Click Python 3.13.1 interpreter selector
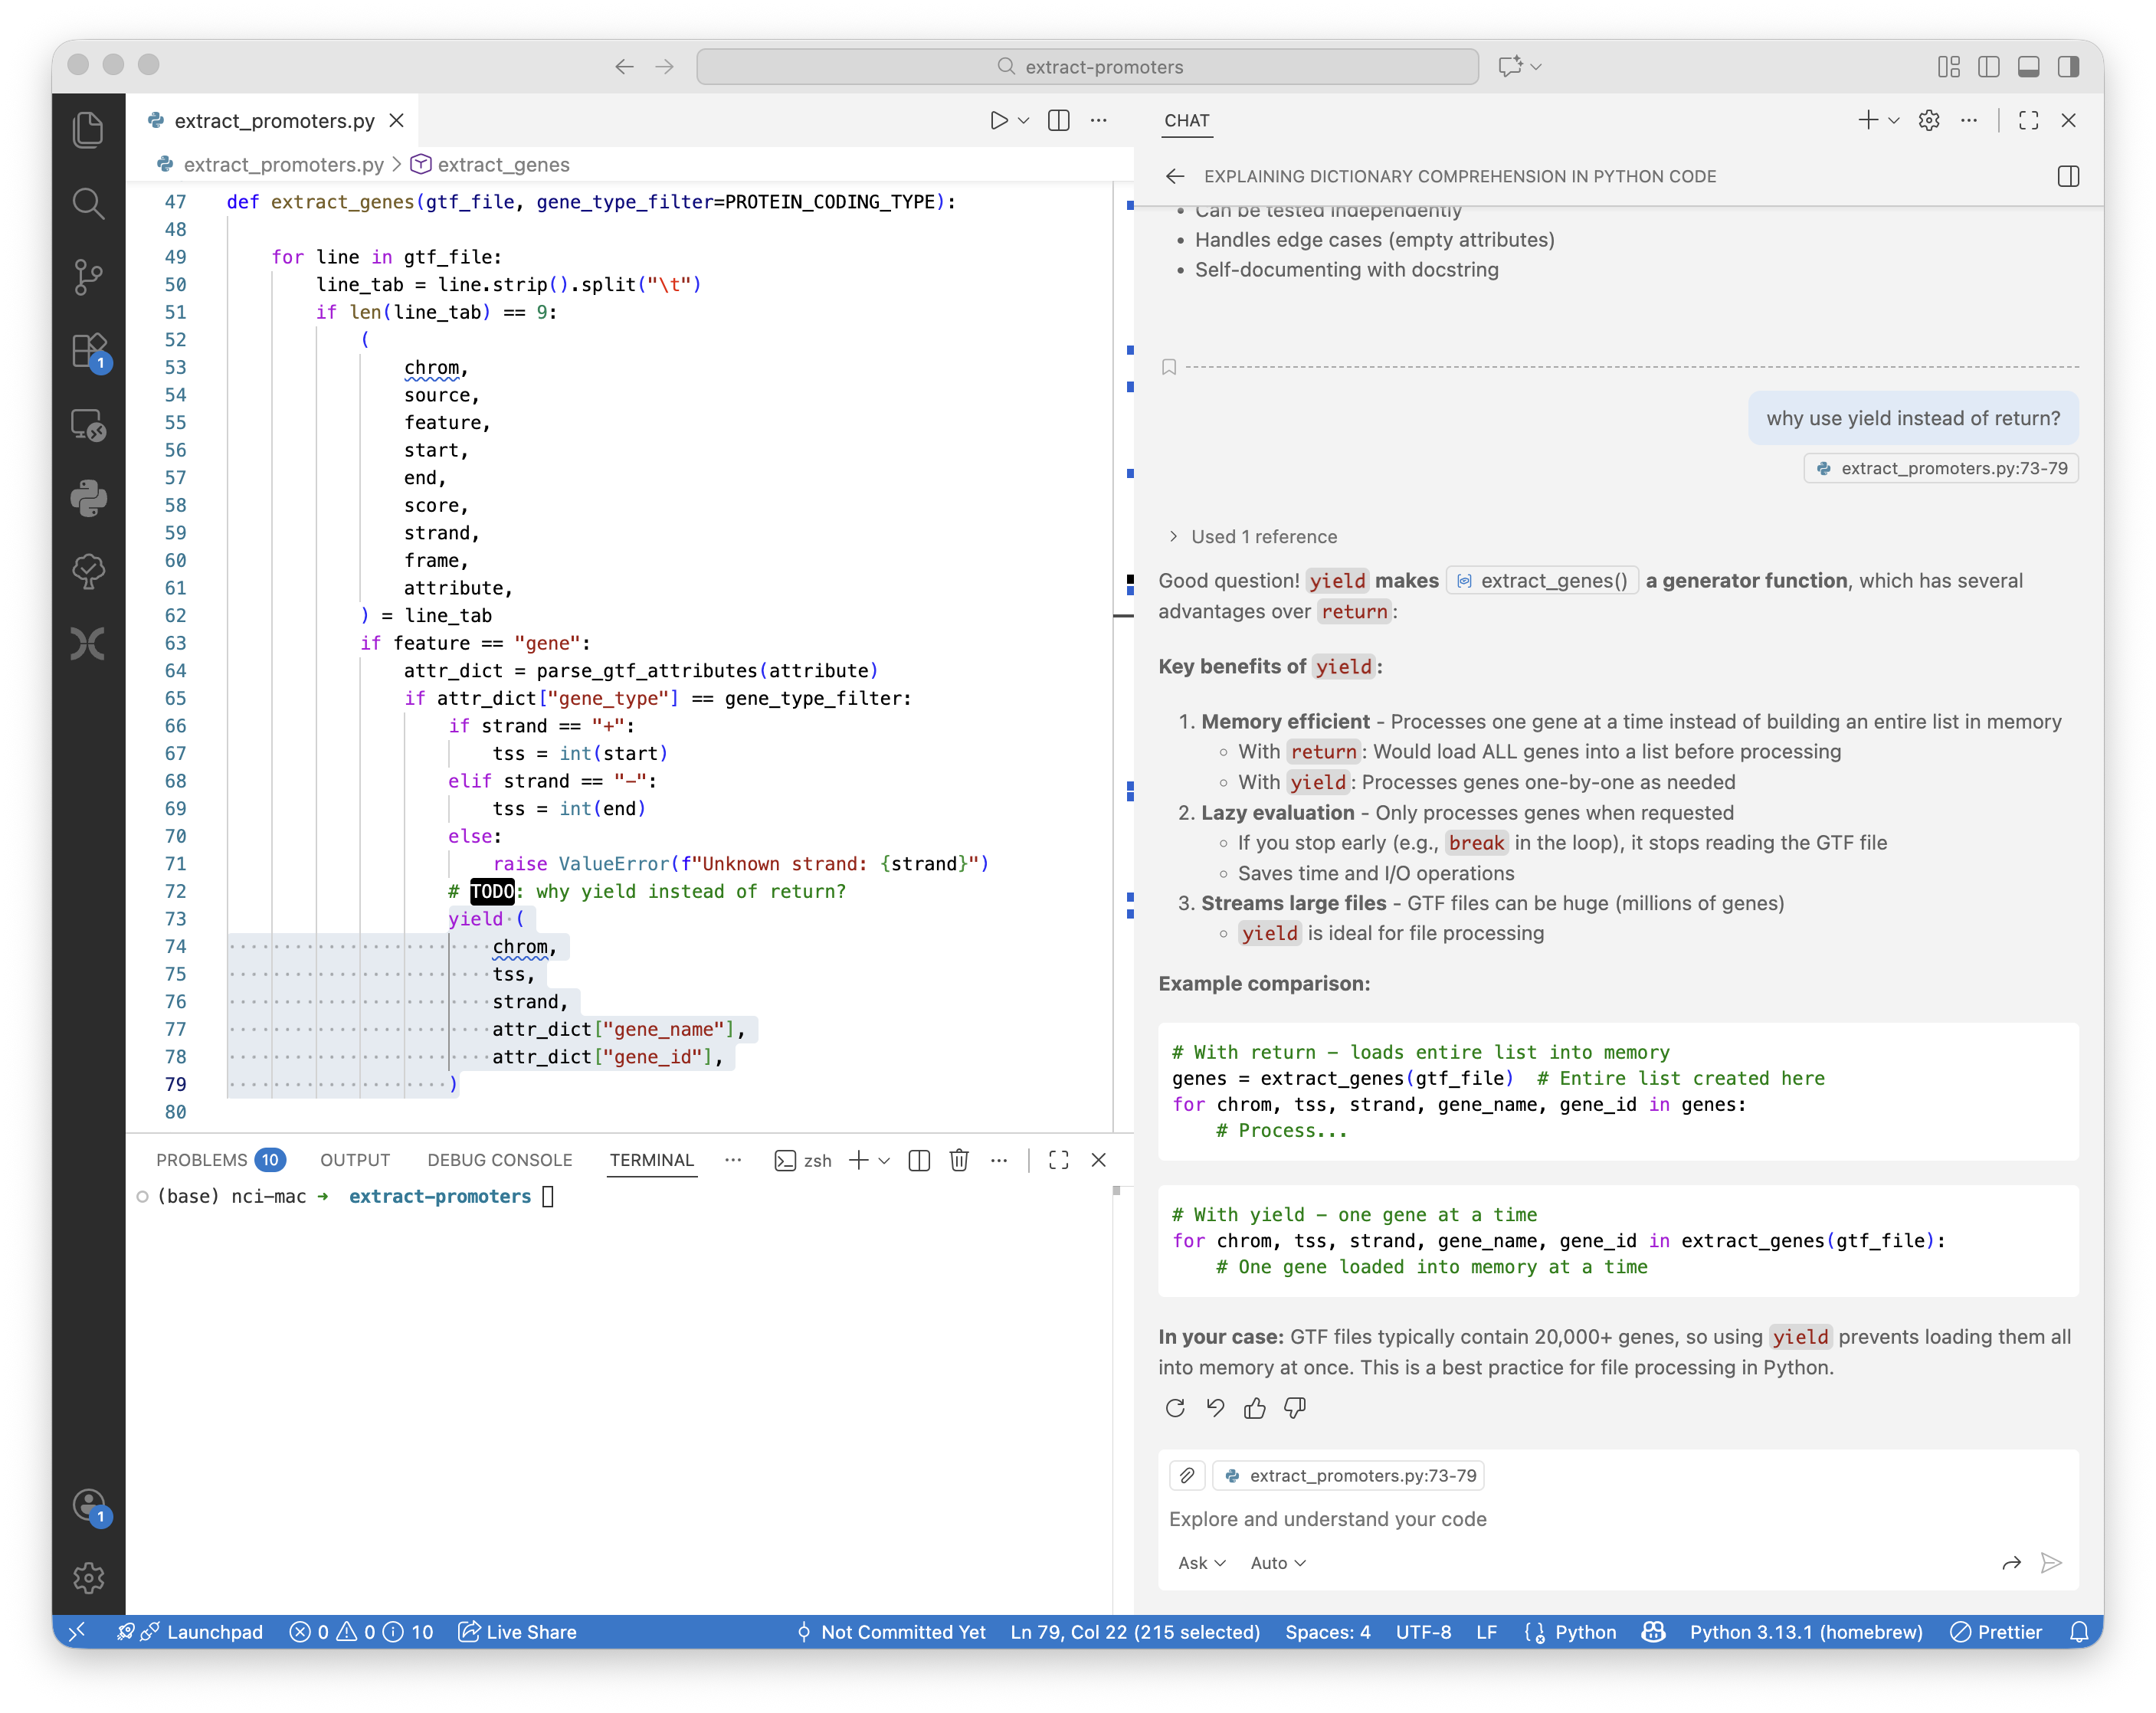This screenshot has height=1713, width=2156. point(1805,1632)
